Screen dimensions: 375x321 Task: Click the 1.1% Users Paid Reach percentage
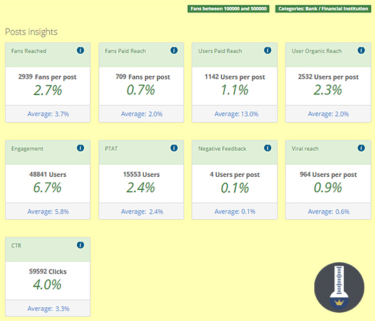pyautogui.click(x=234, y=91)
